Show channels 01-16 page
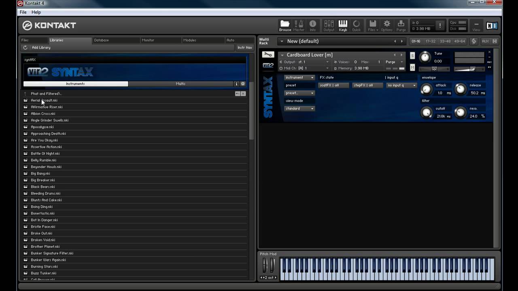Image resolution: width=518 pixels, height=291 pixels. (416, 41)
